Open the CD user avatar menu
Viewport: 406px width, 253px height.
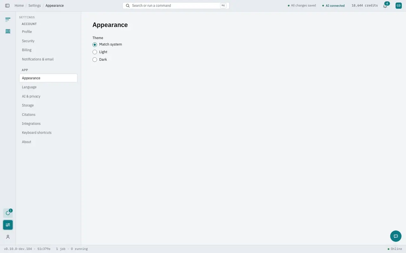pos(399,5)
